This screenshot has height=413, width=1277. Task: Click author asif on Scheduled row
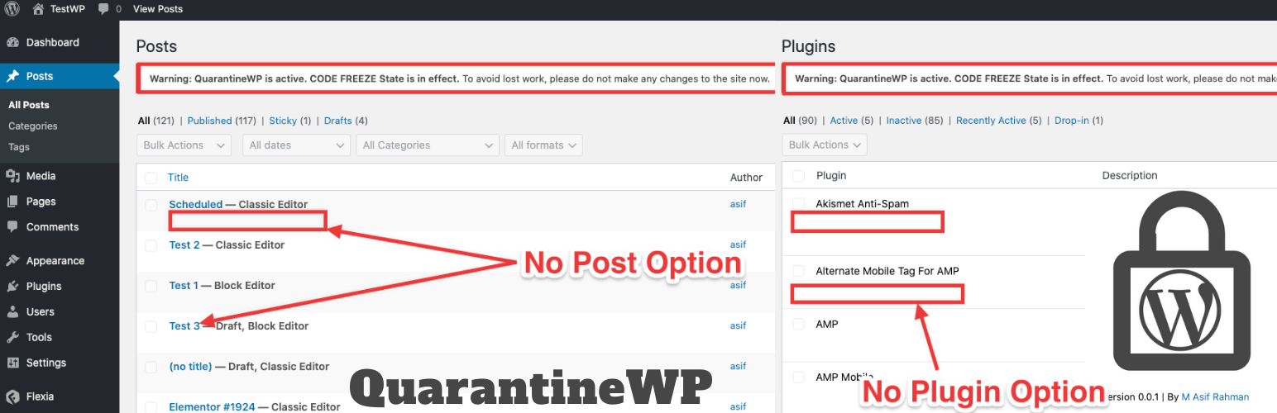(738, 204)
